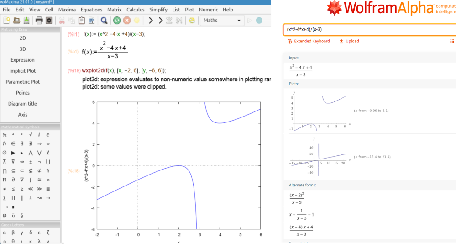Open the Find magnifier icon
This screenshot has width=456, height=244.
(104, 21)
